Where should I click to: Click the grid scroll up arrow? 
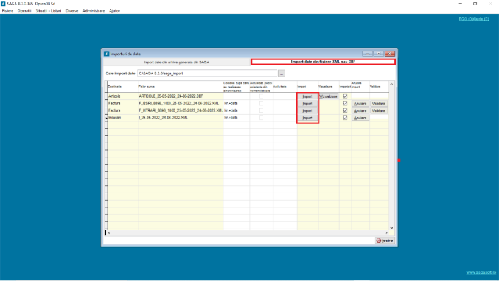[x=391, y=84]
